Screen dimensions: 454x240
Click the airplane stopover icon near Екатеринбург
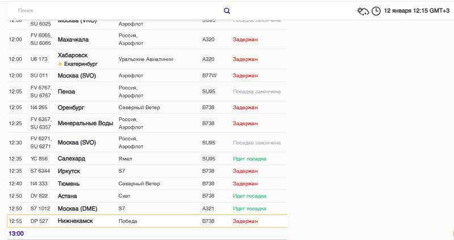point(60,64)
